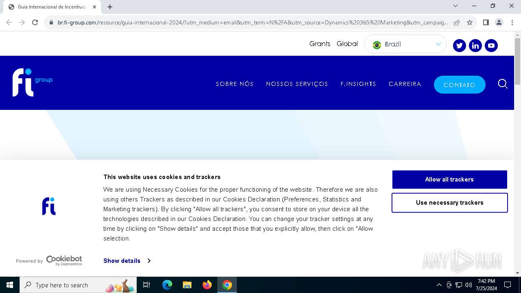Click the Global link

pos(347,44)
